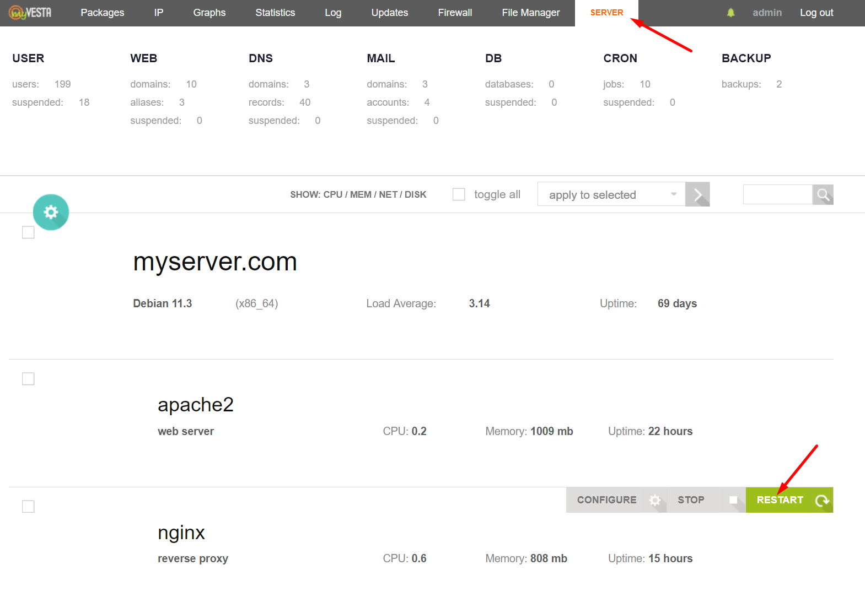Select the myserver.com row checkbox
Screen dimensions: 865x603
[x=28, y=232]
